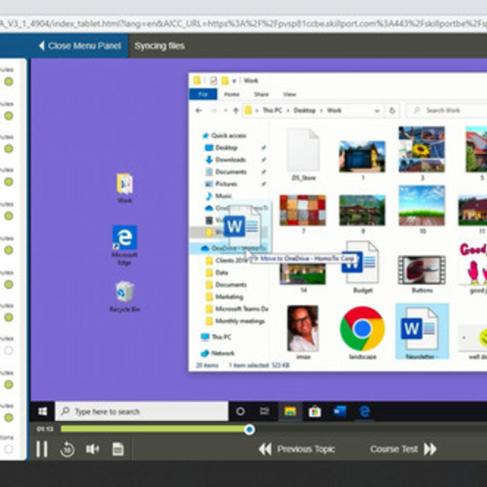Open Cortana circle icon on taskbar
The image size is (487, 487).
pos(240,412)
